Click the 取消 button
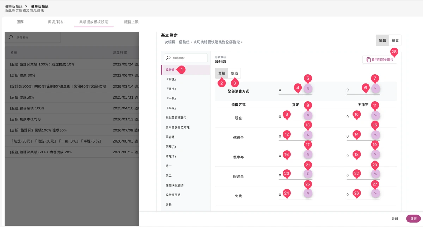Viewport: 423px width, 227px height. (x=395, y=219)
